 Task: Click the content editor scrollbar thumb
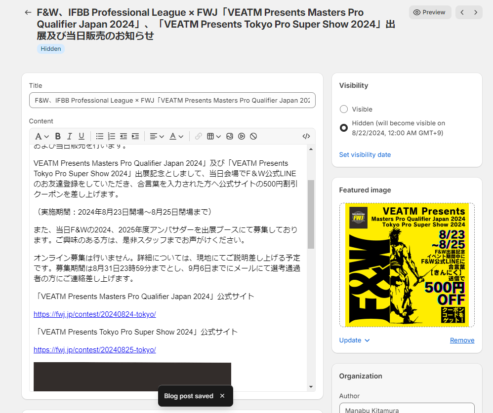(x=311, y=214)
